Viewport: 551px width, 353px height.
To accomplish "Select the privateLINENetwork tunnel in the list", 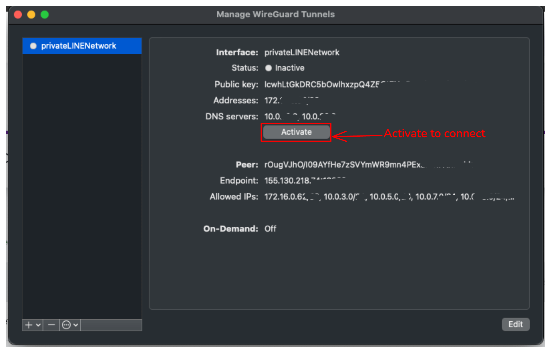I will (78, 46).
